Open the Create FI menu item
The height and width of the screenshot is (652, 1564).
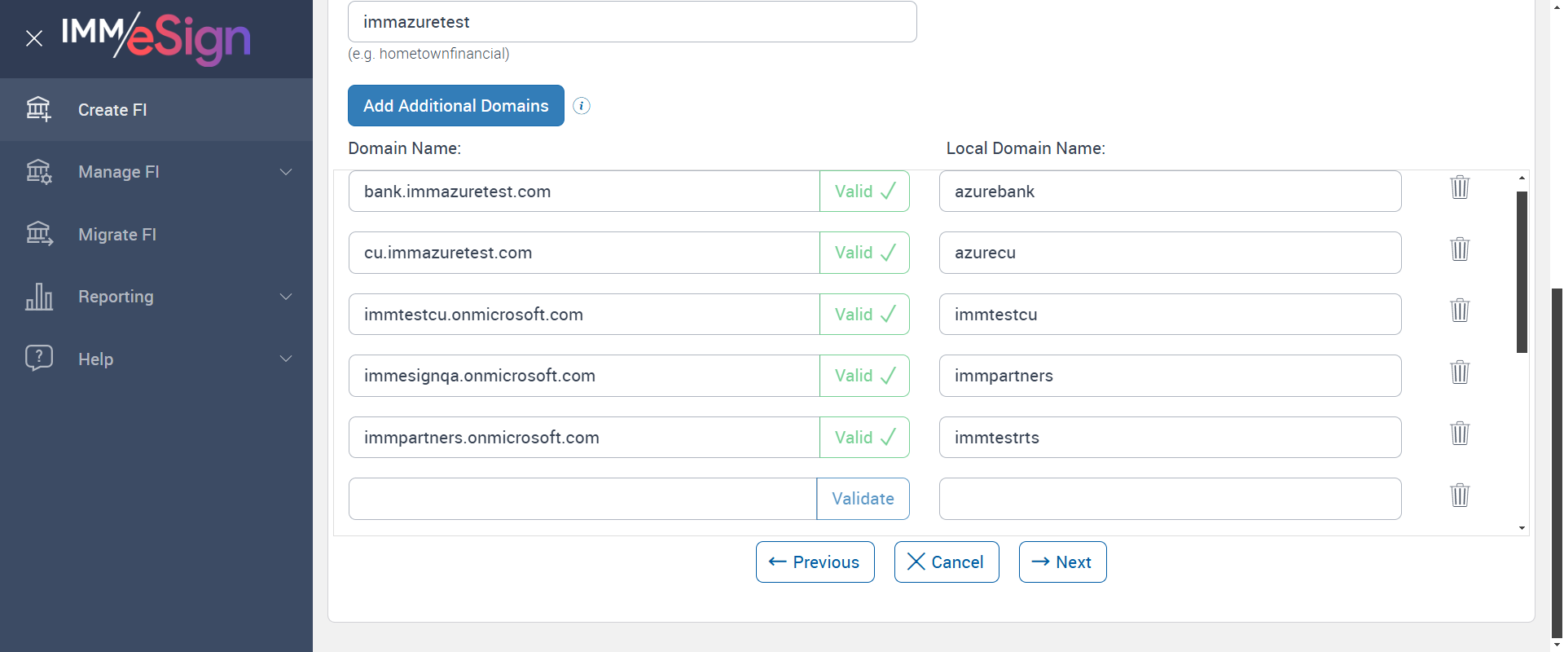[112, 110]
